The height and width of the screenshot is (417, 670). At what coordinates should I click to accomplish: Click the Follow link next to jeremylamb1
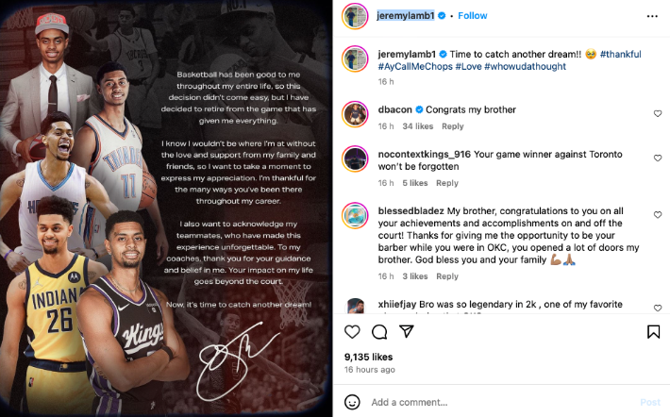473,16
